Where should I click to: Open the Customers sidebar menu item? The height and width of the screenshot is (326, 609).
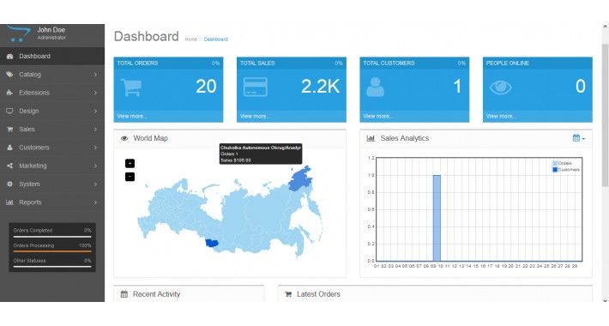52,148
